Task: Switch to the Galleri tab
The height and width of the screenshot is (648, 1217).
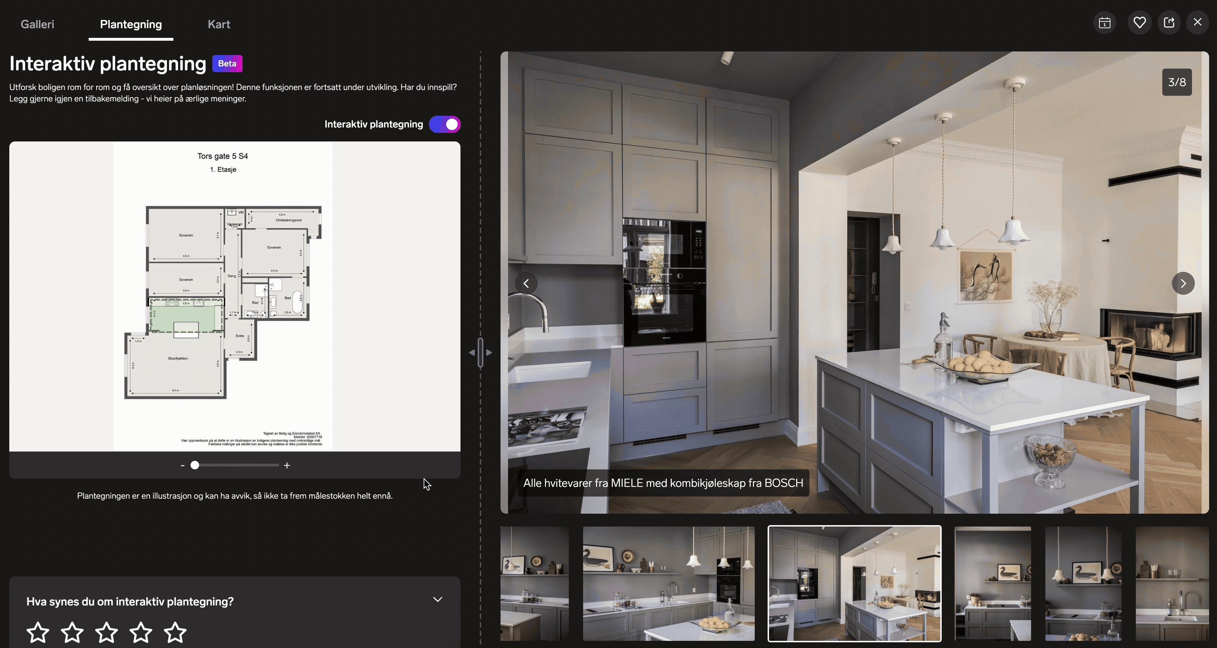Action: (37, 24)
